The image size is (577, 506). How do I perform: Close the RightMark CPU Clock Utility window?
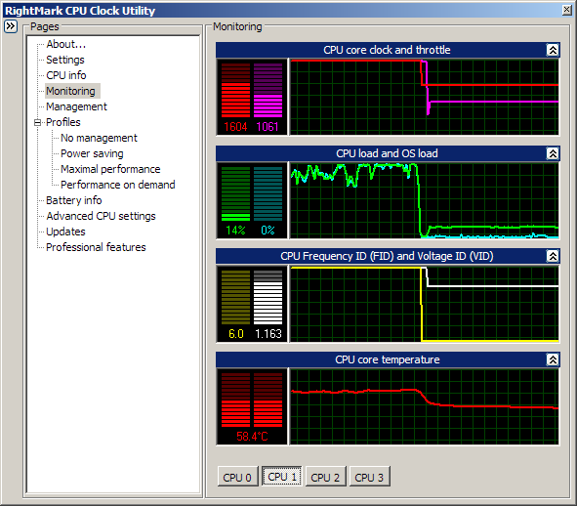[567, 10]
